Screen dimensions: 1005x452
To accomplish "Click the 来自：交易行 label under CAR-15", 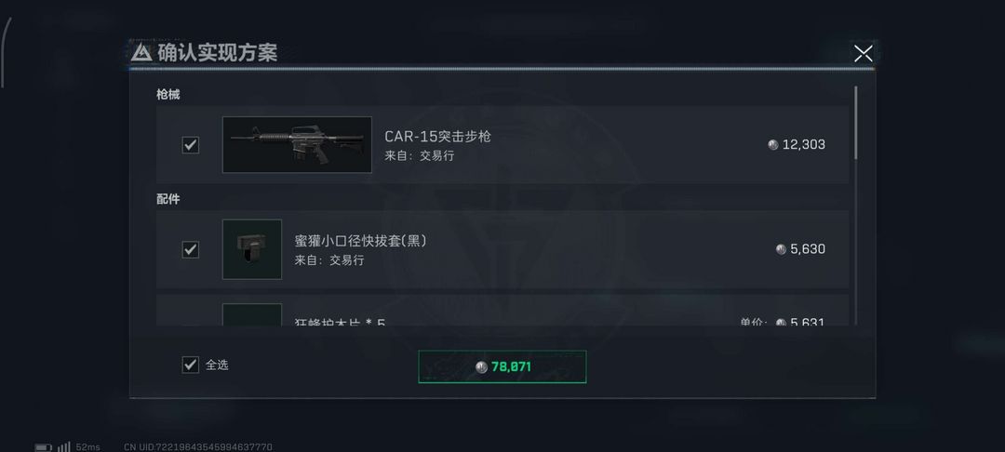I will point(419,155).
